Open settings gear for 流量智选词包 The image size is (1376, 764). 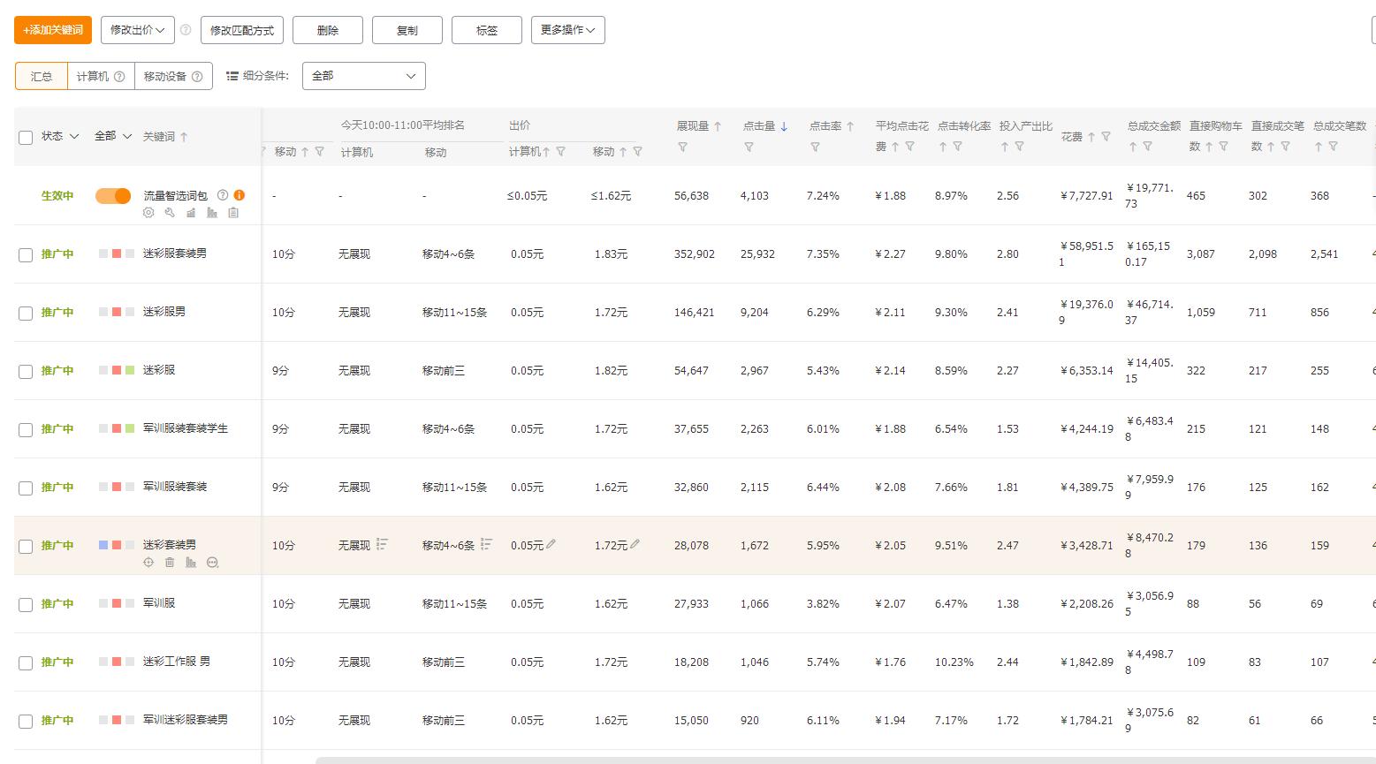tap(148, 213)
